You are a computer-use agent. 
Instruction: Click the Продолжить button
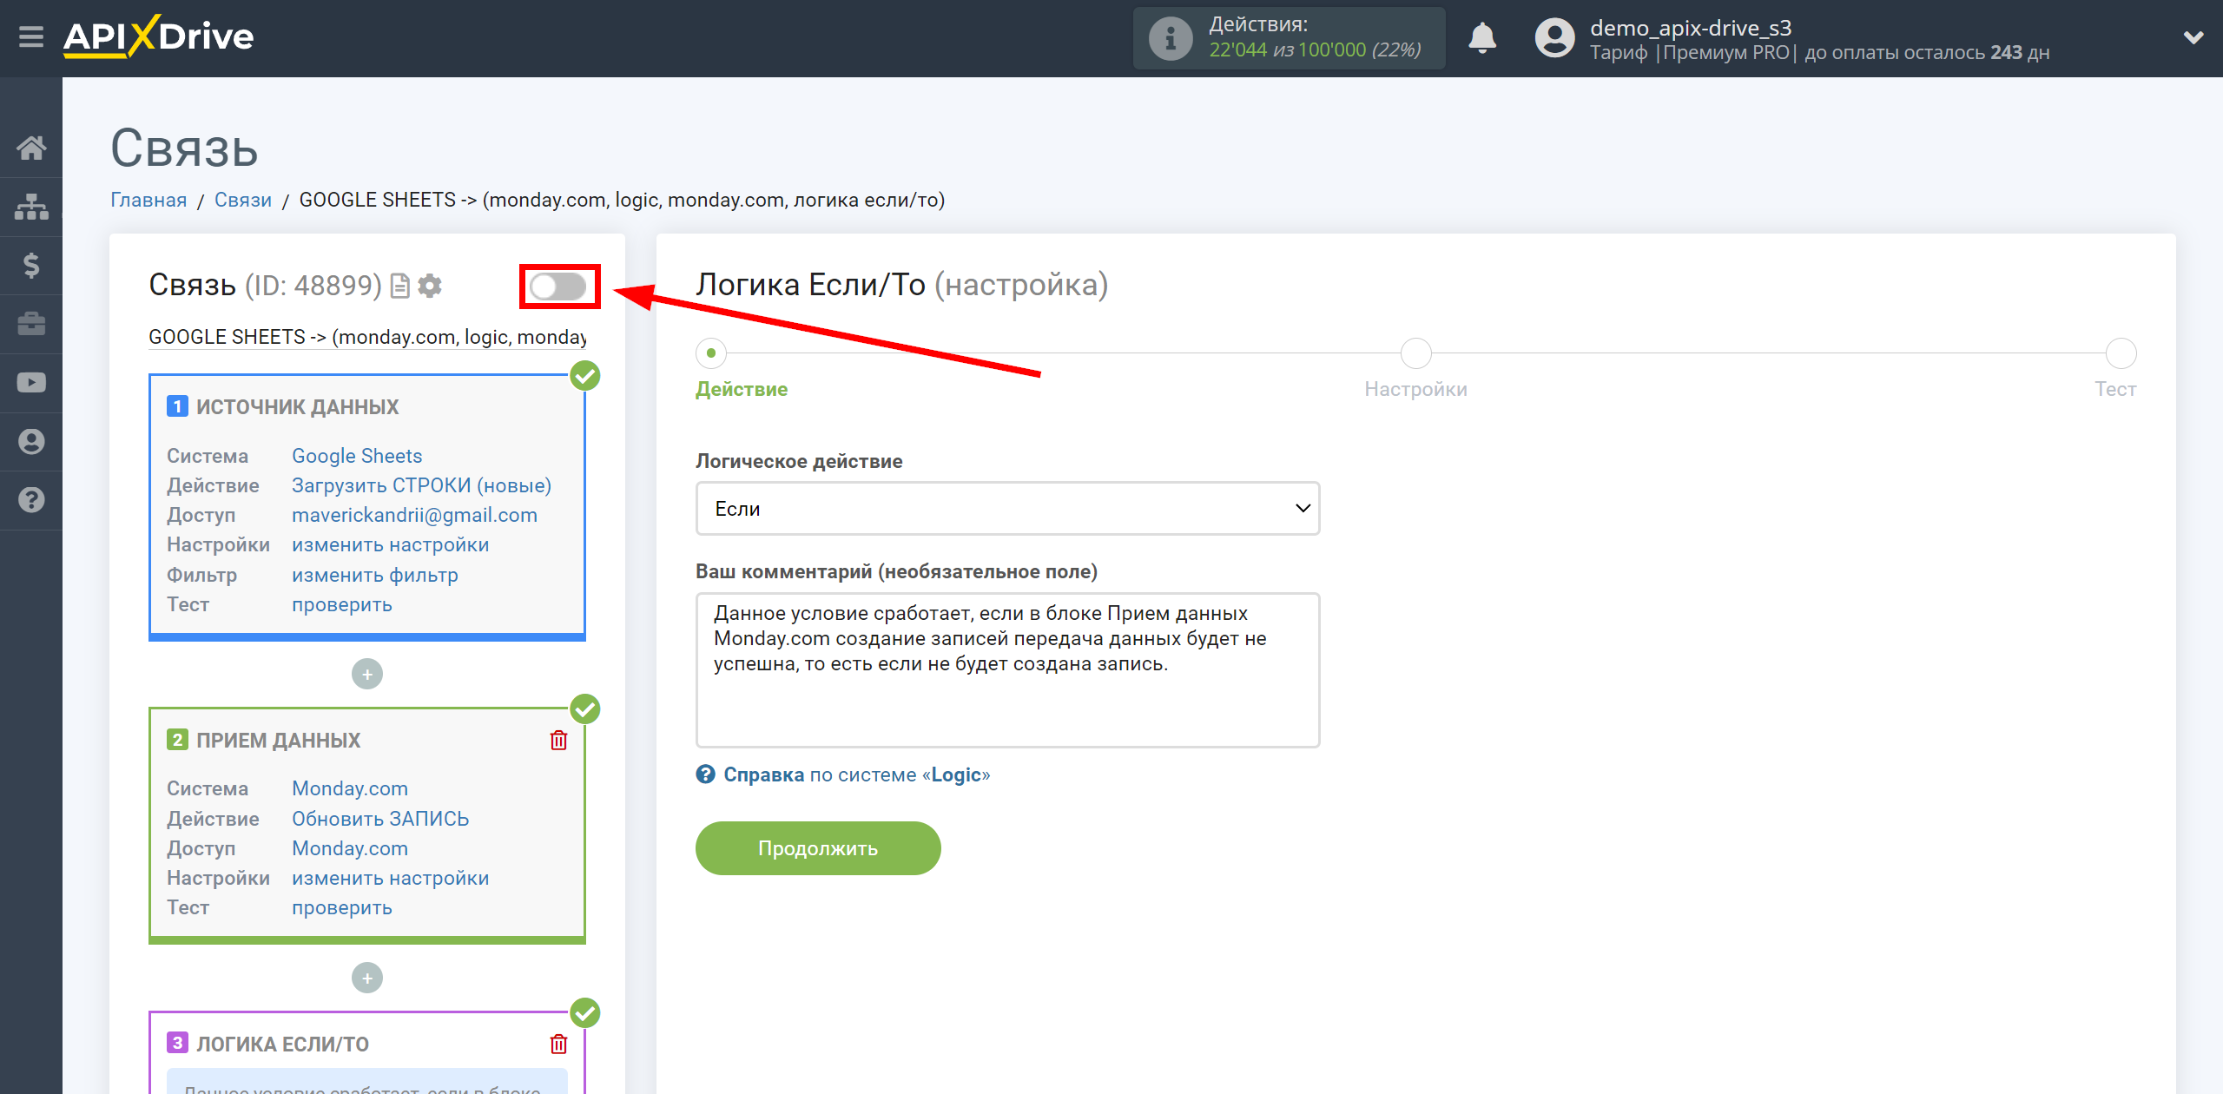(x=818, y=848)
